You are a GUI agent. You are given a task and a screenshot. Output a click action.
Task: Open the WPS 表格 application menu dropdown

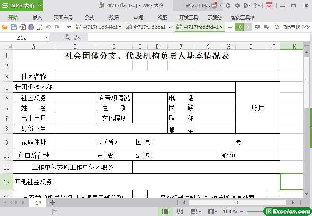(x=41, y=5)
